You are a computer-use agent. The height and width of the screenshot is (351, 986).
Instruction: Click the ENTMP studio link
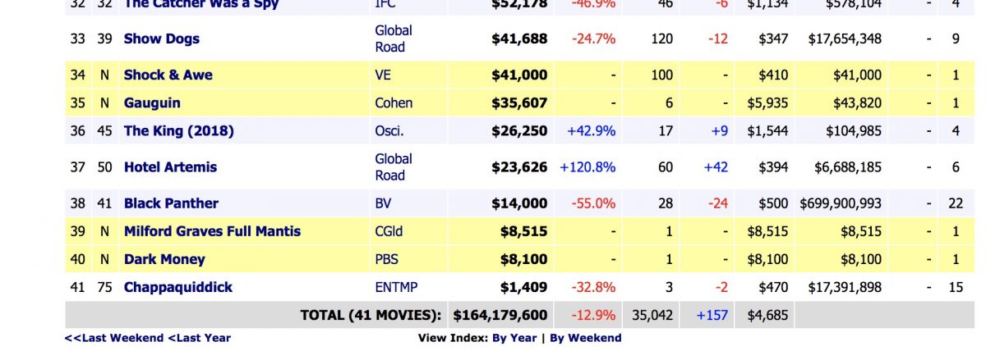pyautogui.click(x=398, y=287)
